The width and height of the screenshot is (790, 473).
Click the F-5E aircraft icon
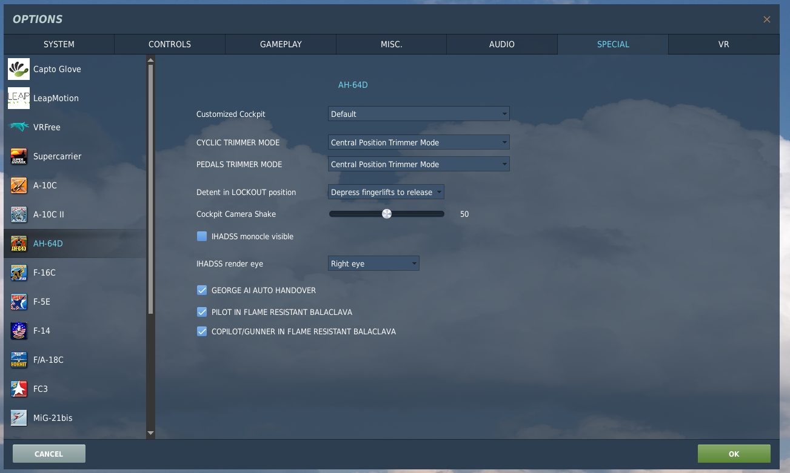click(19, 302)
